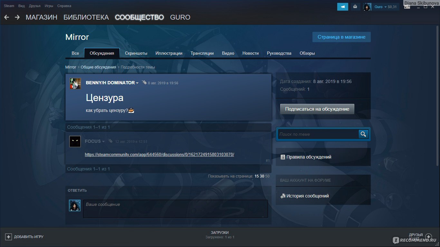This screenshot has width=440, height=247.
Task: Go back with the left arrow
Action: (7, 17)
